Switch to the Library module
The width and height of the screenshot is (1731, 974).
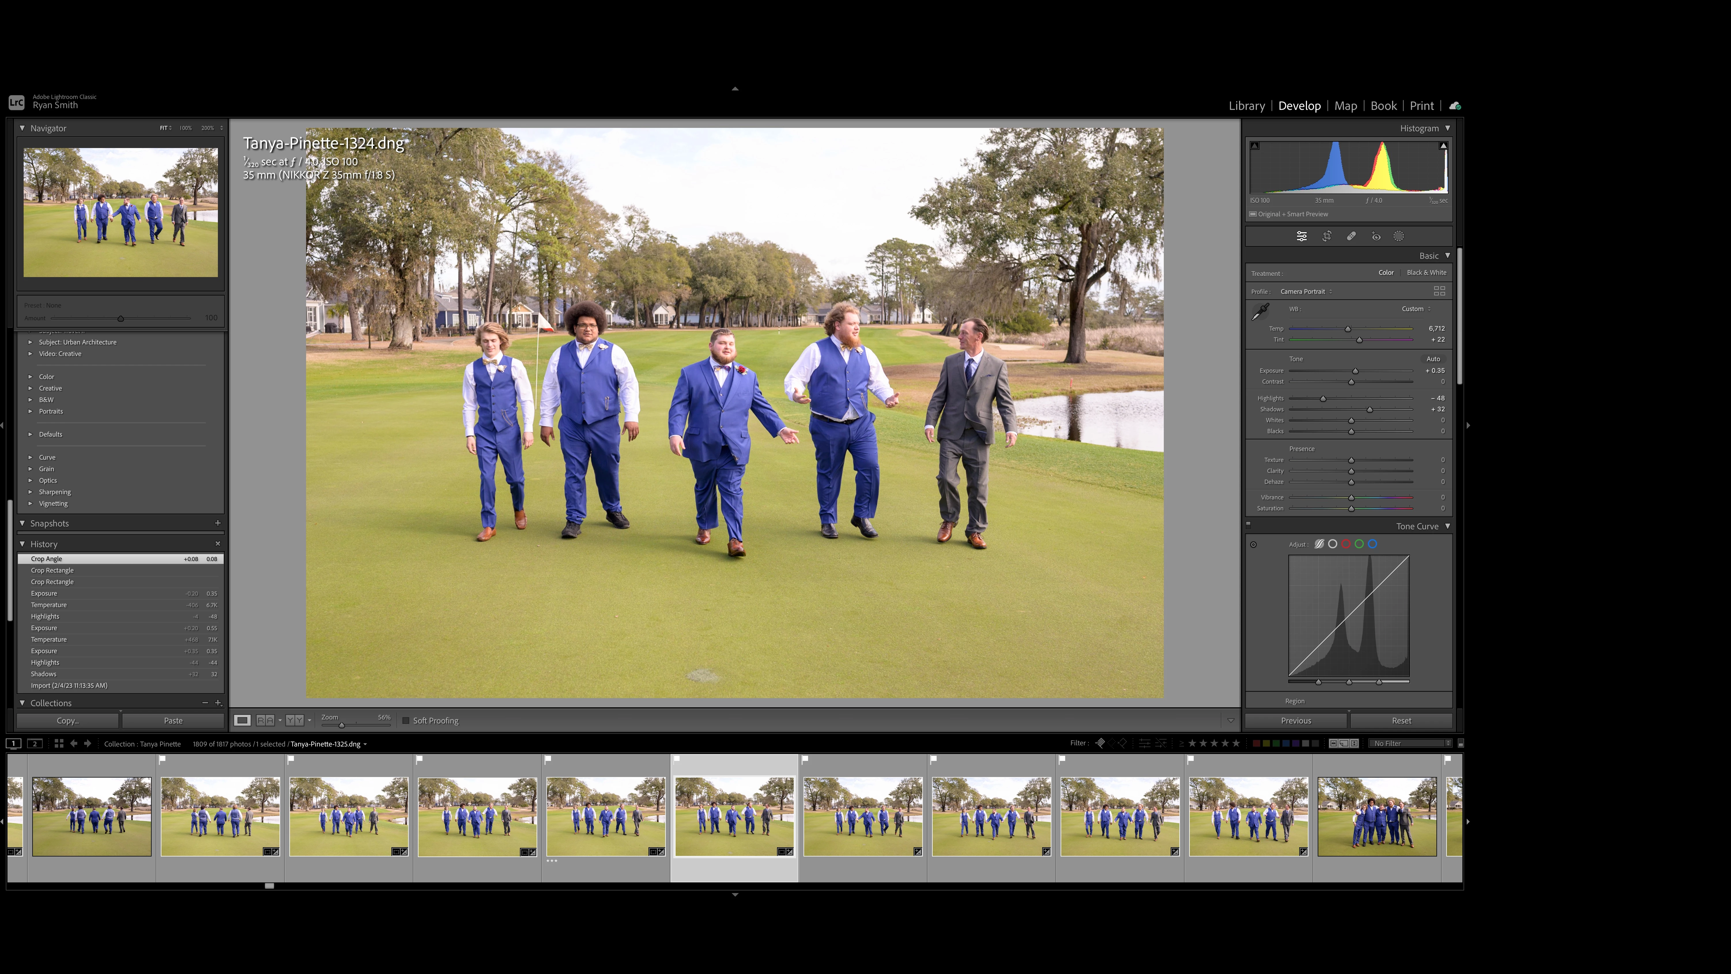click(x=1247, y=106)
